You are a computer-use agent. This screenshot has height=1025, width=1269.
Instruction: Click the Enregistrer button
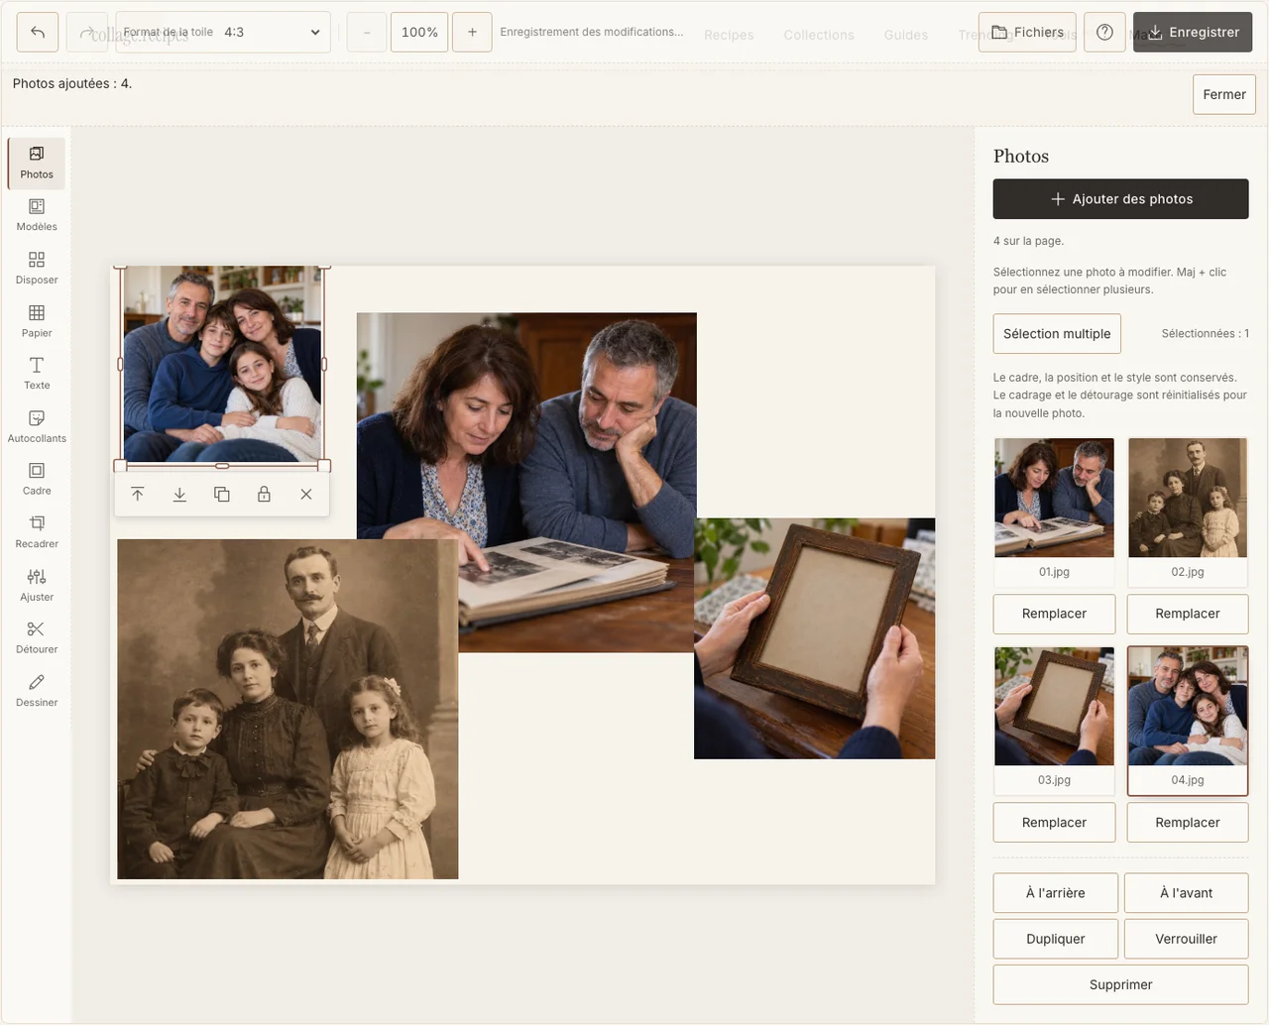coord(1193,32)
